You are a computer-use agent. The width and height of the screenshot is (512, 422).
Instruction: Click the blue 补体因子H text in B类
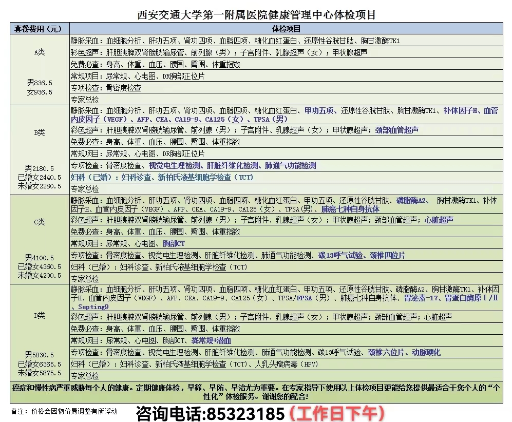click(x=461, y=111)
